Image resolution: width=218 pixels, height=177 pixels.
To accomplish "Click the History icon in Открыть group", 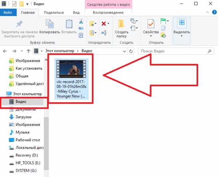I will point(163,35).
